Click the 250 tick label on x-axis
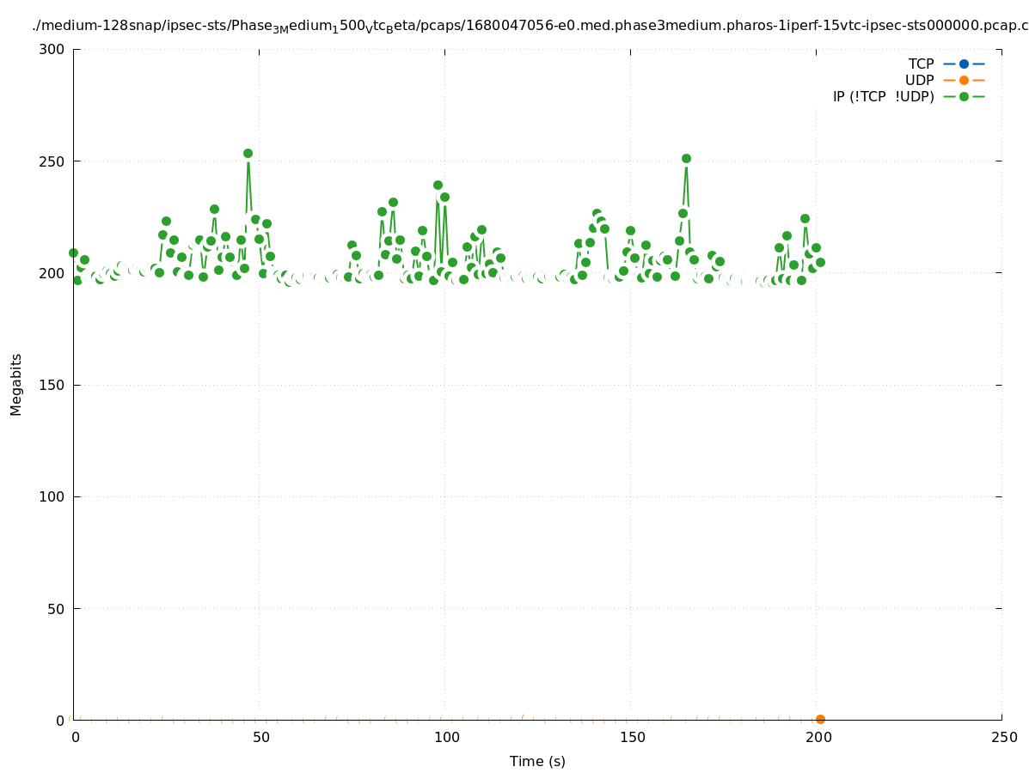 click(x=1002, y=737)
